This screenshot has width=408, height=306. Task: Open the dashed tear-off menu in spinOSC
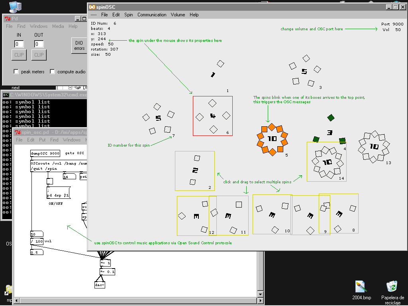(x=93, y=15)
